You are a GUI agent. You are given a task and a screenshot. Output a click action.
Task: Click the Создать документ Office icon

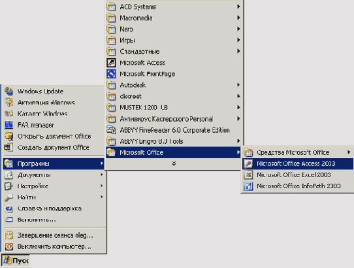pos(9,147)
